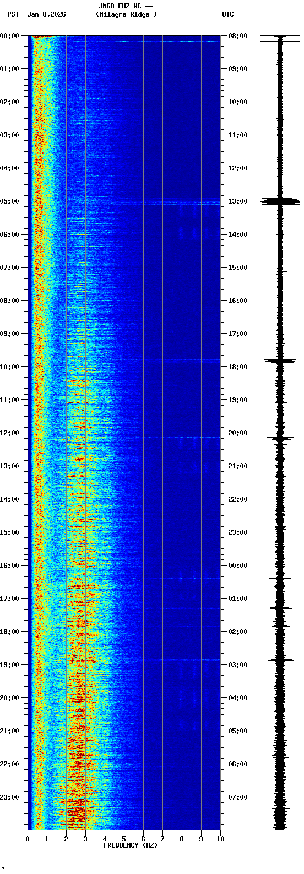Click the UTC time label '15:00'
304x874 pixels.
238,268
